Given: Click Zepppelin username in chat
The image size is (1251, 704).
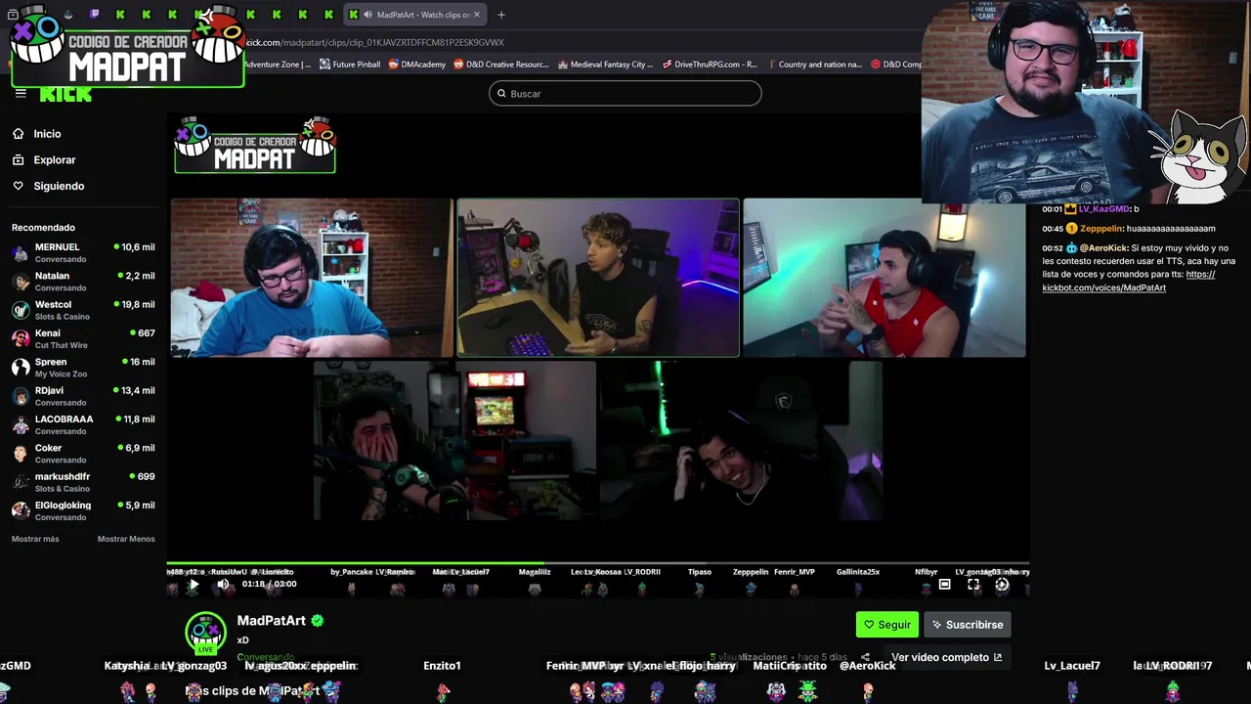Looking at the screenshot, I should point(1101,229).
